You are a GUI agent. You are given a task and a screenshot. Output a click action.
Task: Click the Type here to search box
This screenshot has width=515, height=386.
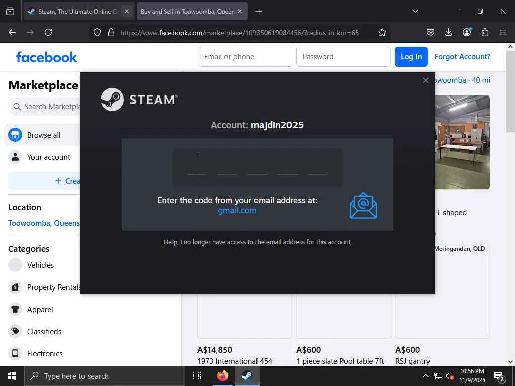(105, 376)
